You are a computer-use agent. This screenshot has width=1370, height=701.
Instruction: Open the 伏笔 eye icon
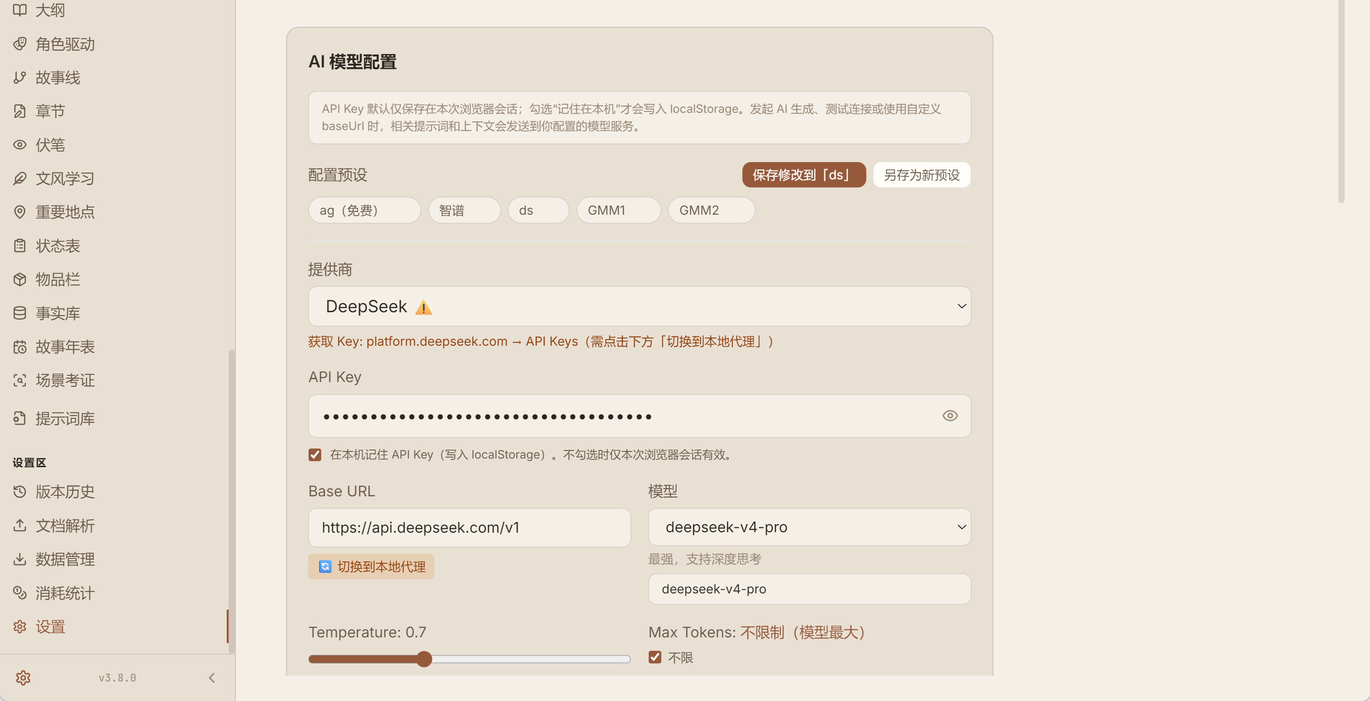(20, 144)
